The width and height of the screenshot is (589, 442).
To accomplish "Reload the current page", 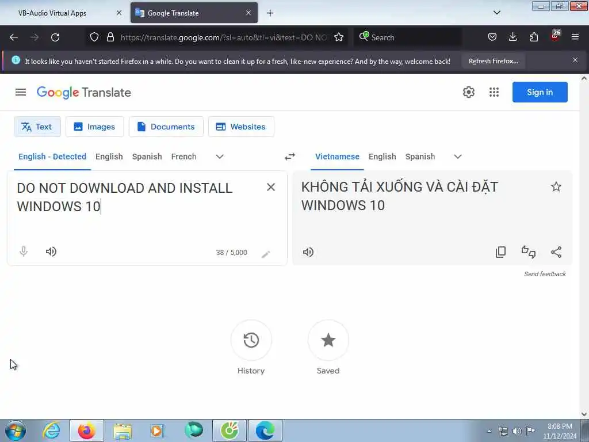I will pyautogui.click(x=55, y=37).
